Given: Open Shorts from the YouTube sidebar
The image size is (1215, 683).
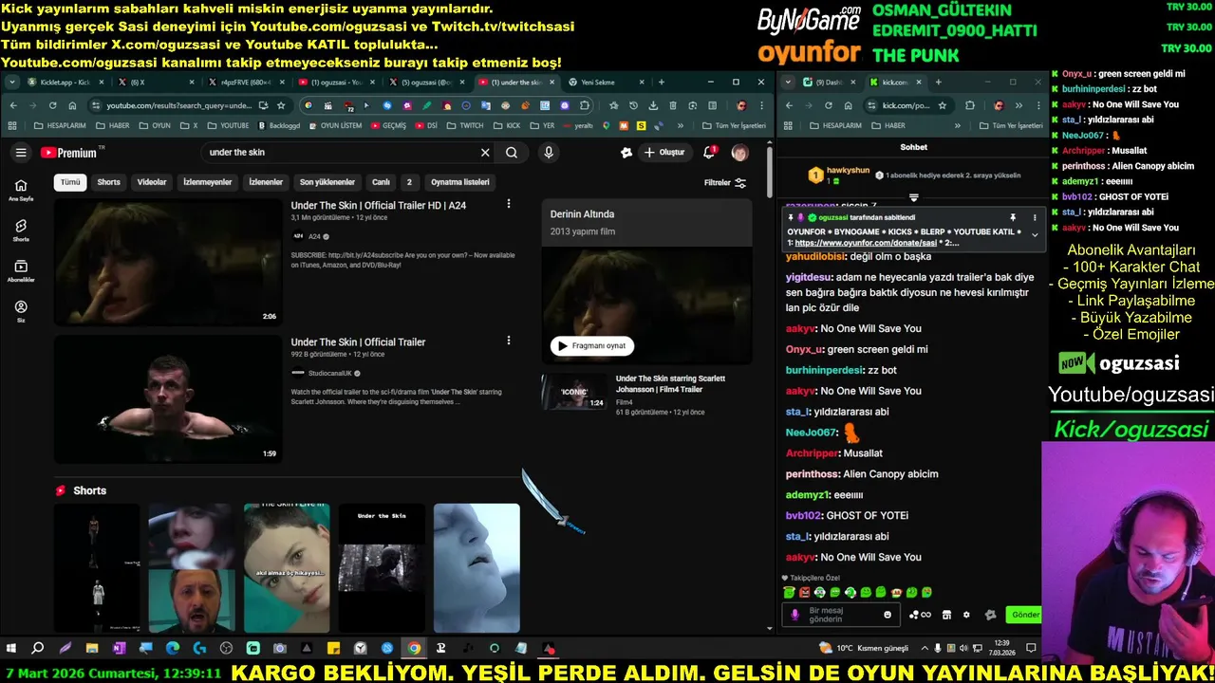Looking at the screenshot, I should [x=21, y=231].
